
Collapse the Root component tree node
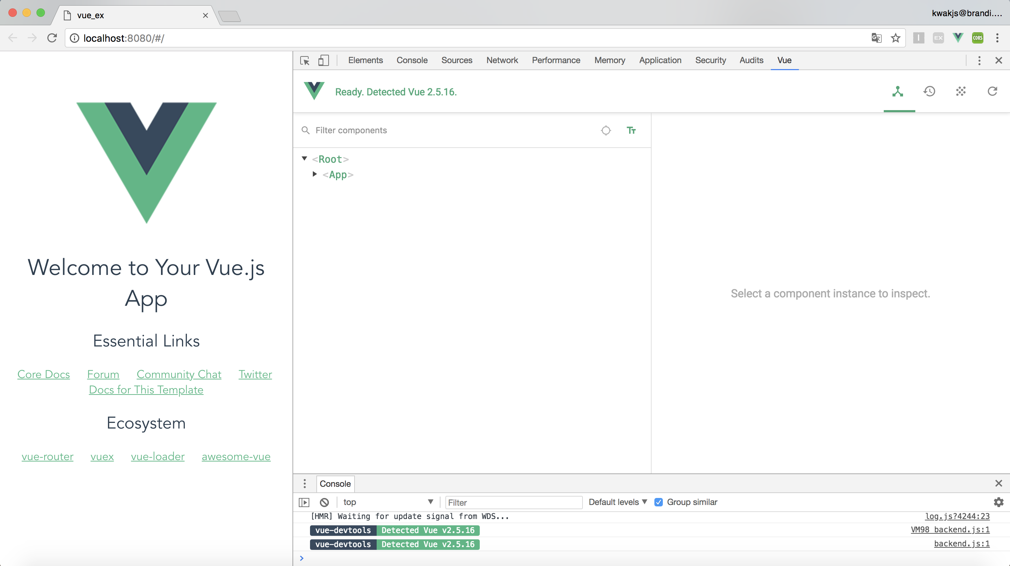[x=304, y=159]
